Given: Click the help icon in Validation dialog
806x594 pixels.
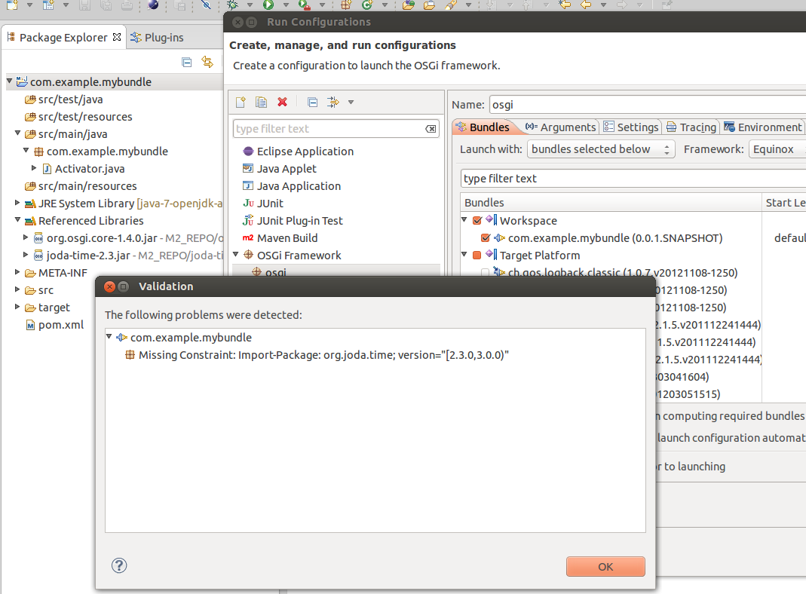Looking at the screenshot, I should coord(118,565).
